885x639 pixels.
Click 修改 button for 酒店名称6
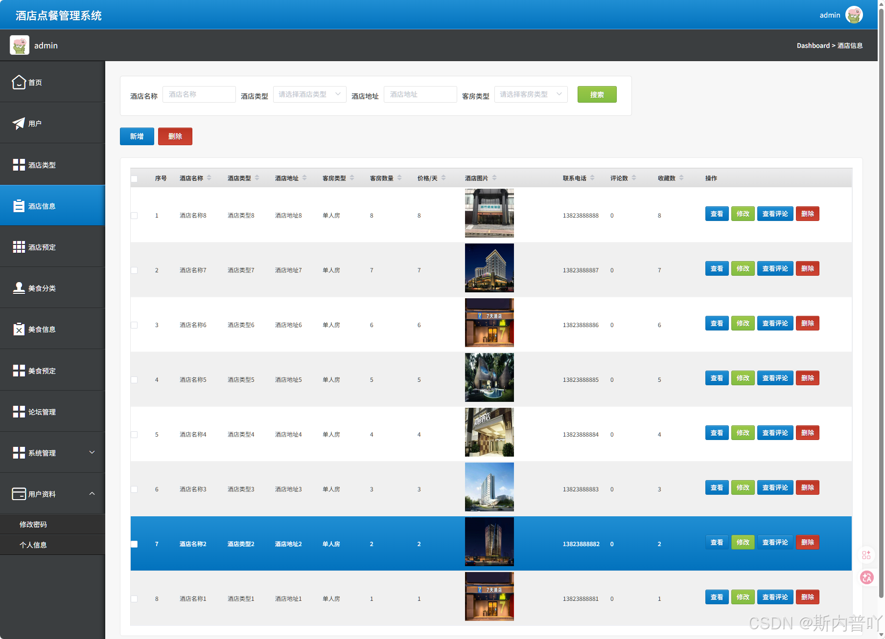pyautogui.click(x=743, y=323)
